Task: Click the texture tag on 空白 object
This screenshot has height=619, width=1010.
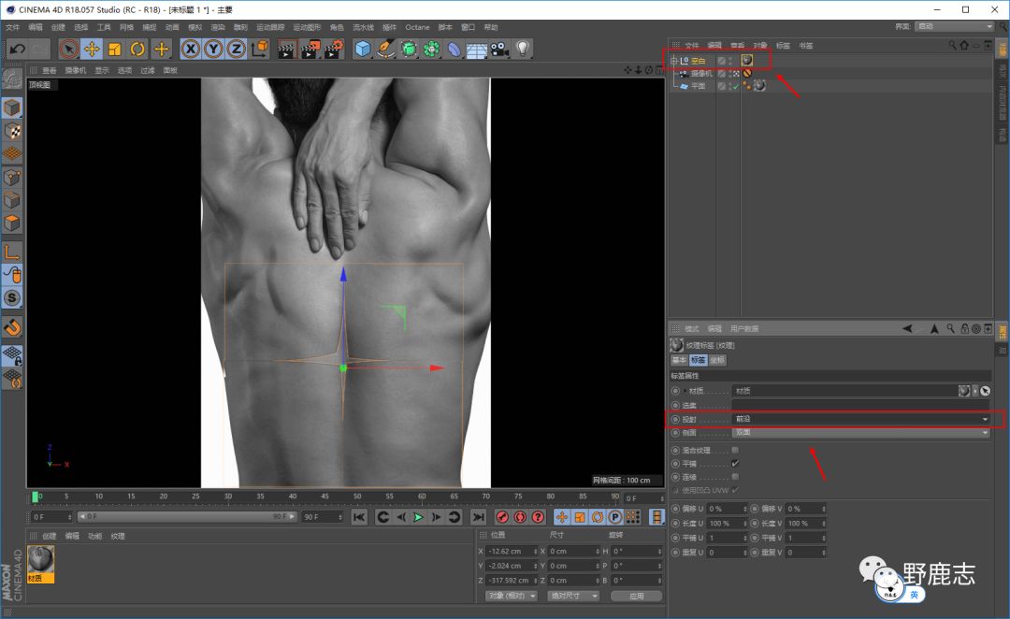Action: tap(747, 60)
